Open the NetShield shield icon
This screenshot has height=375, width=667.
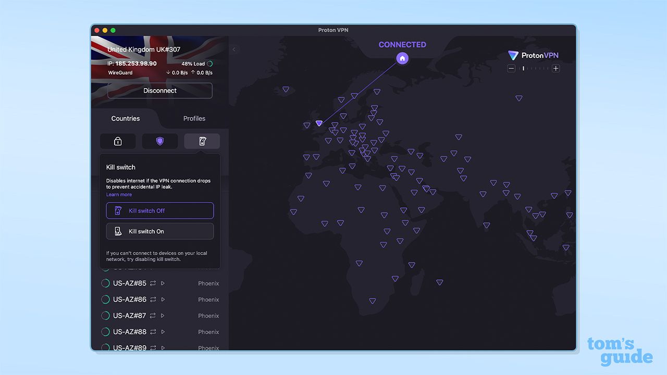(160, 141)
